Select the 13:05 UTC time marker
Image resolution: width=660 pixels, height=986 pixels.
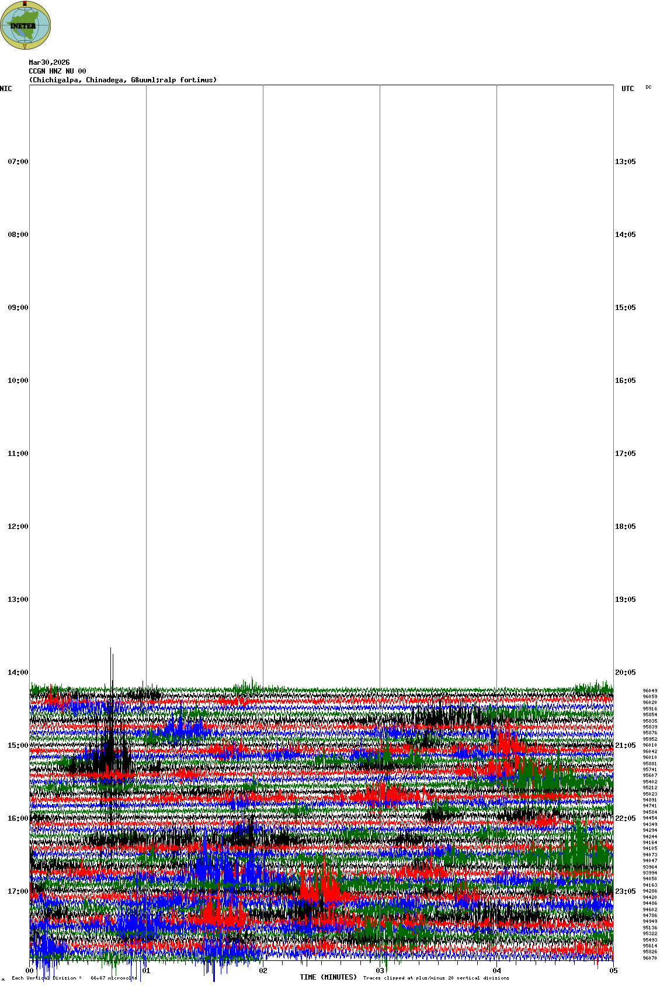point(625,162)
